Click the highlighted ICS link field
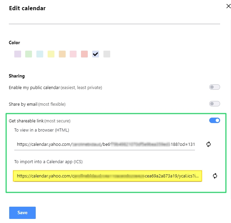Viewport: 231px width, 223px height. [x=108, y=176]
